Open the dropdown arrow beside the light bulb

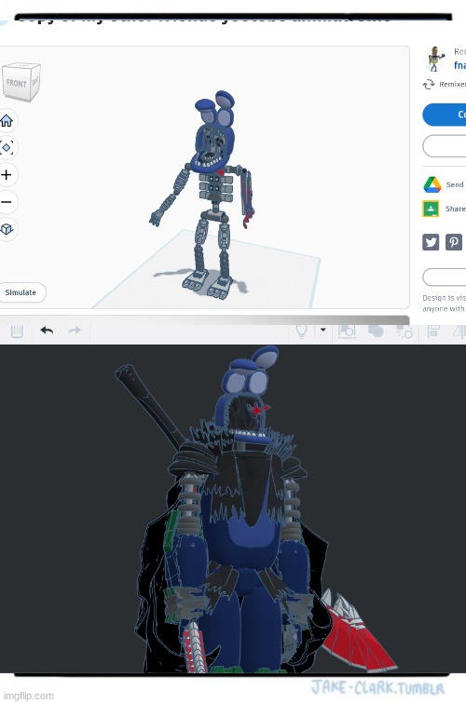click(x=322, y=330)
